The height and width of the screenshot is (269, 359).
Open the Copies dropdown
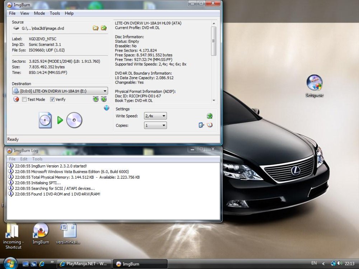[155, 125]
